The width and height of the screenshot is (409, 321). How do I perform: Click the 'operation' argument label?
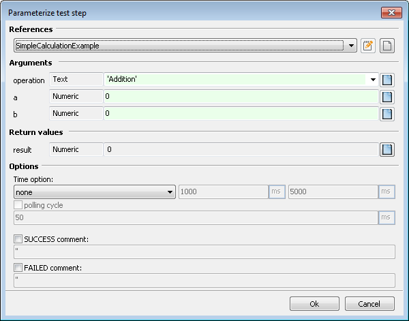pos(29,80)
